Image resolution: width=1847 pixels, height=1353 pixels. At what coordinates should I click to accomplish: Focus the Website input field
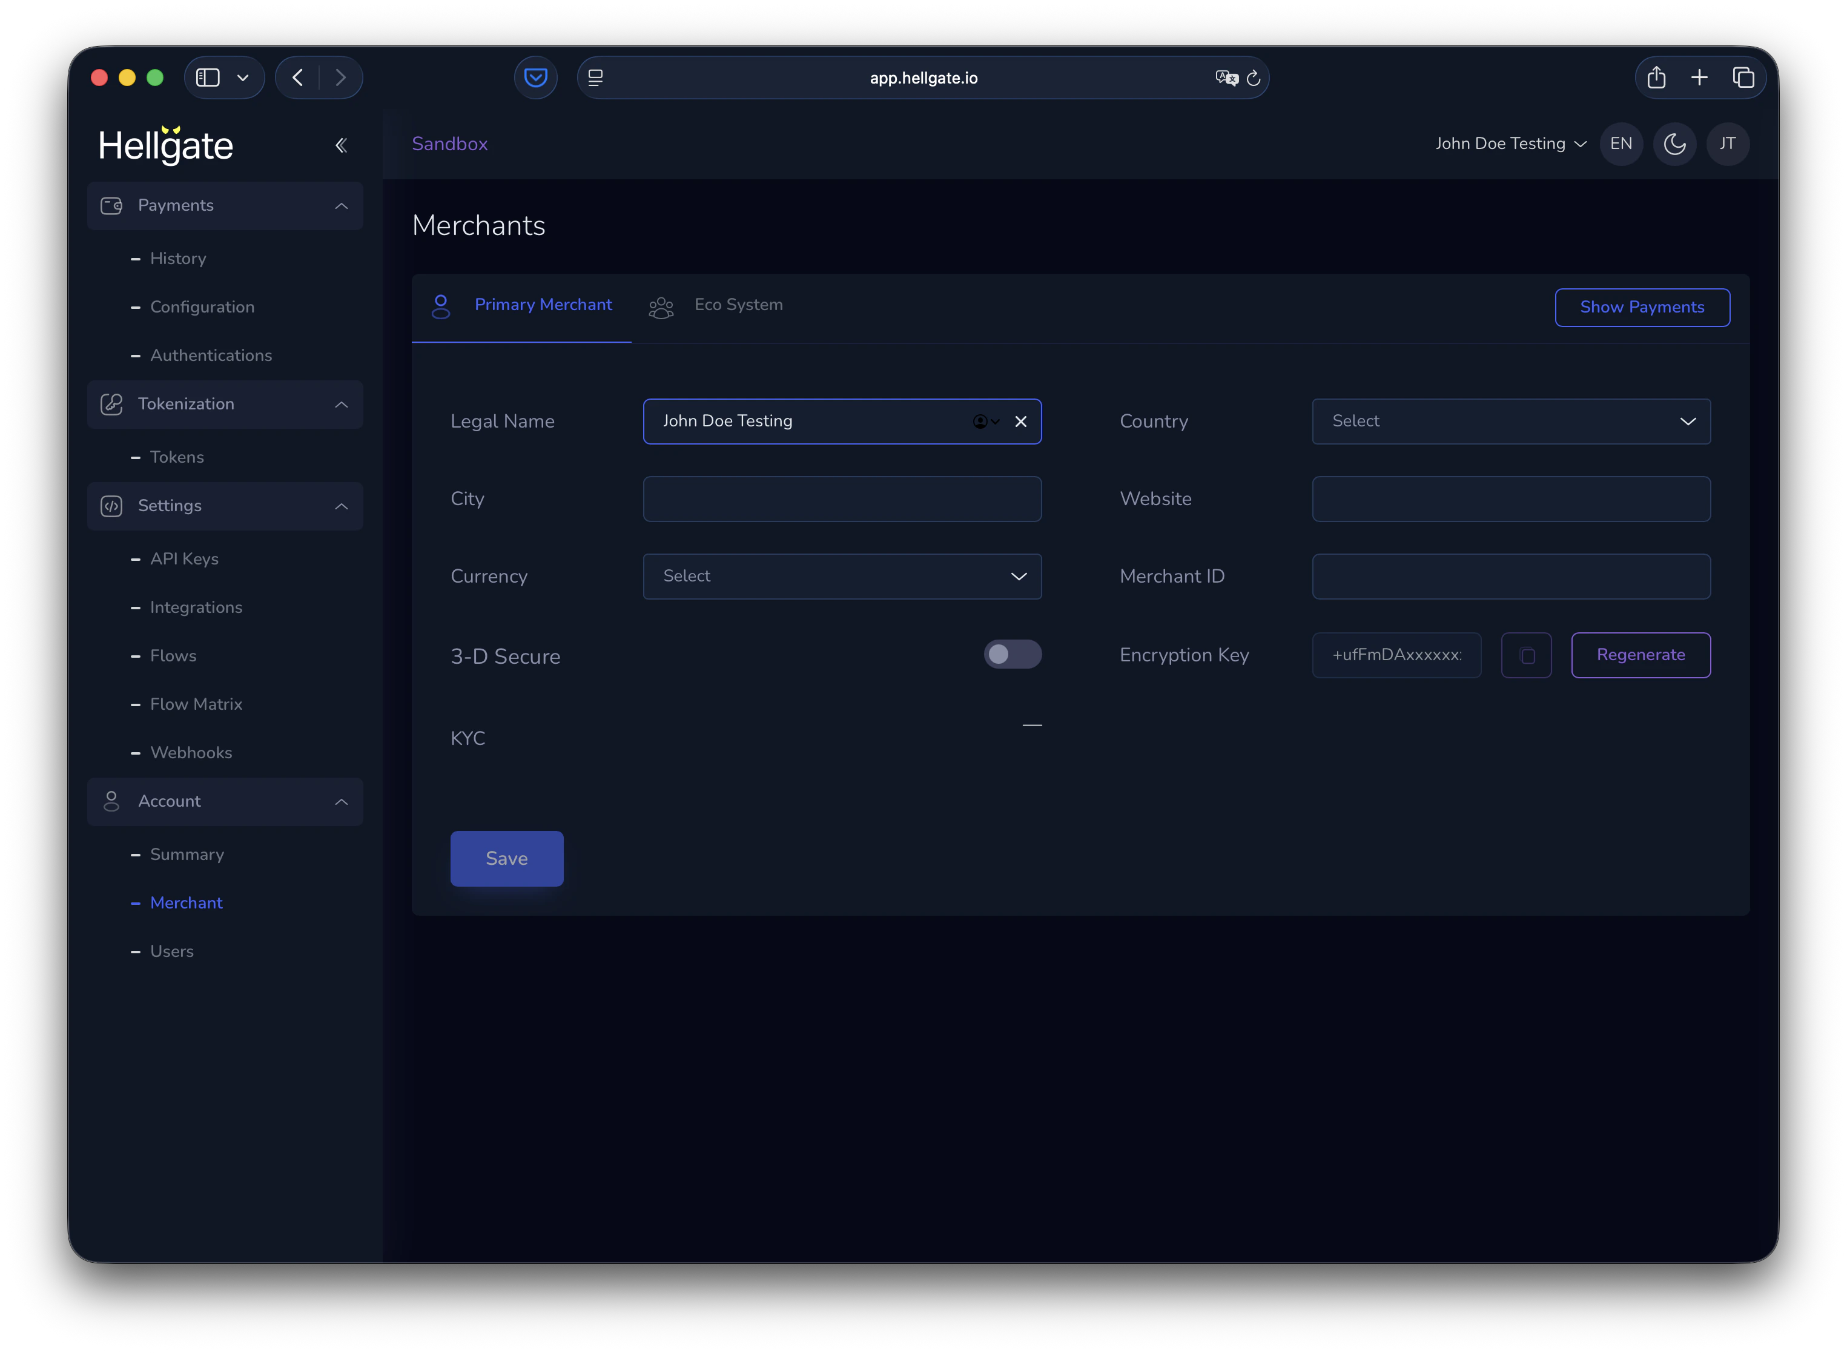click(1512, 499)
